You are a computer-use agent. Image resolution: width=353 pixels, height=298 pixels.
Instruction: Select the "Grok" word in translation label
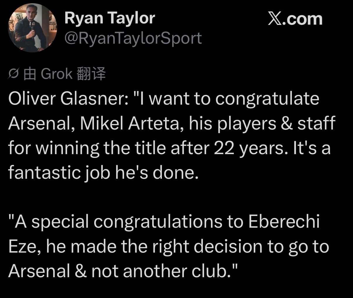pyautogui.click(x=57, y=74)
